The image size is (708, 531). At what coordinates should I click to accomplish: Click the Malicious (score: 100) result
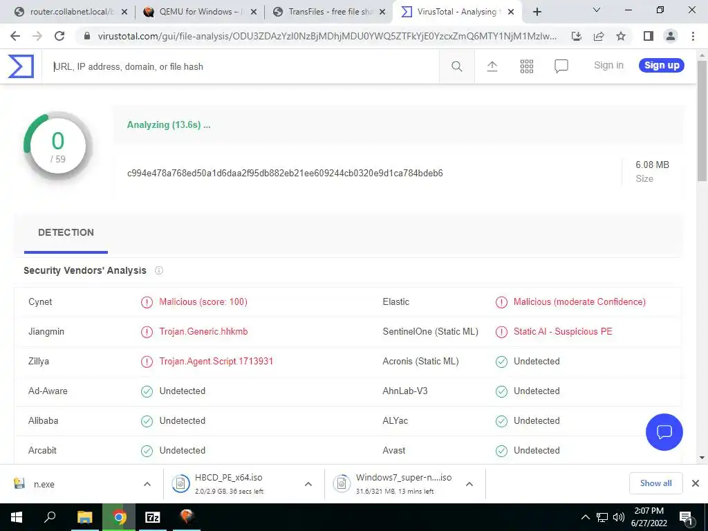click(x=203, y=302)
